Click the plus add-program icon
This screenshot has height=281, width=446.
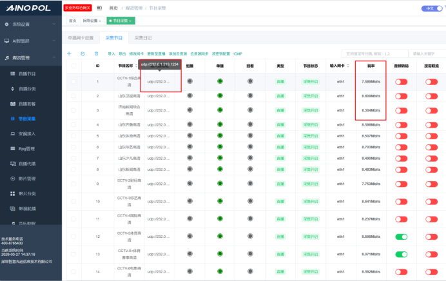click(69, 53)
